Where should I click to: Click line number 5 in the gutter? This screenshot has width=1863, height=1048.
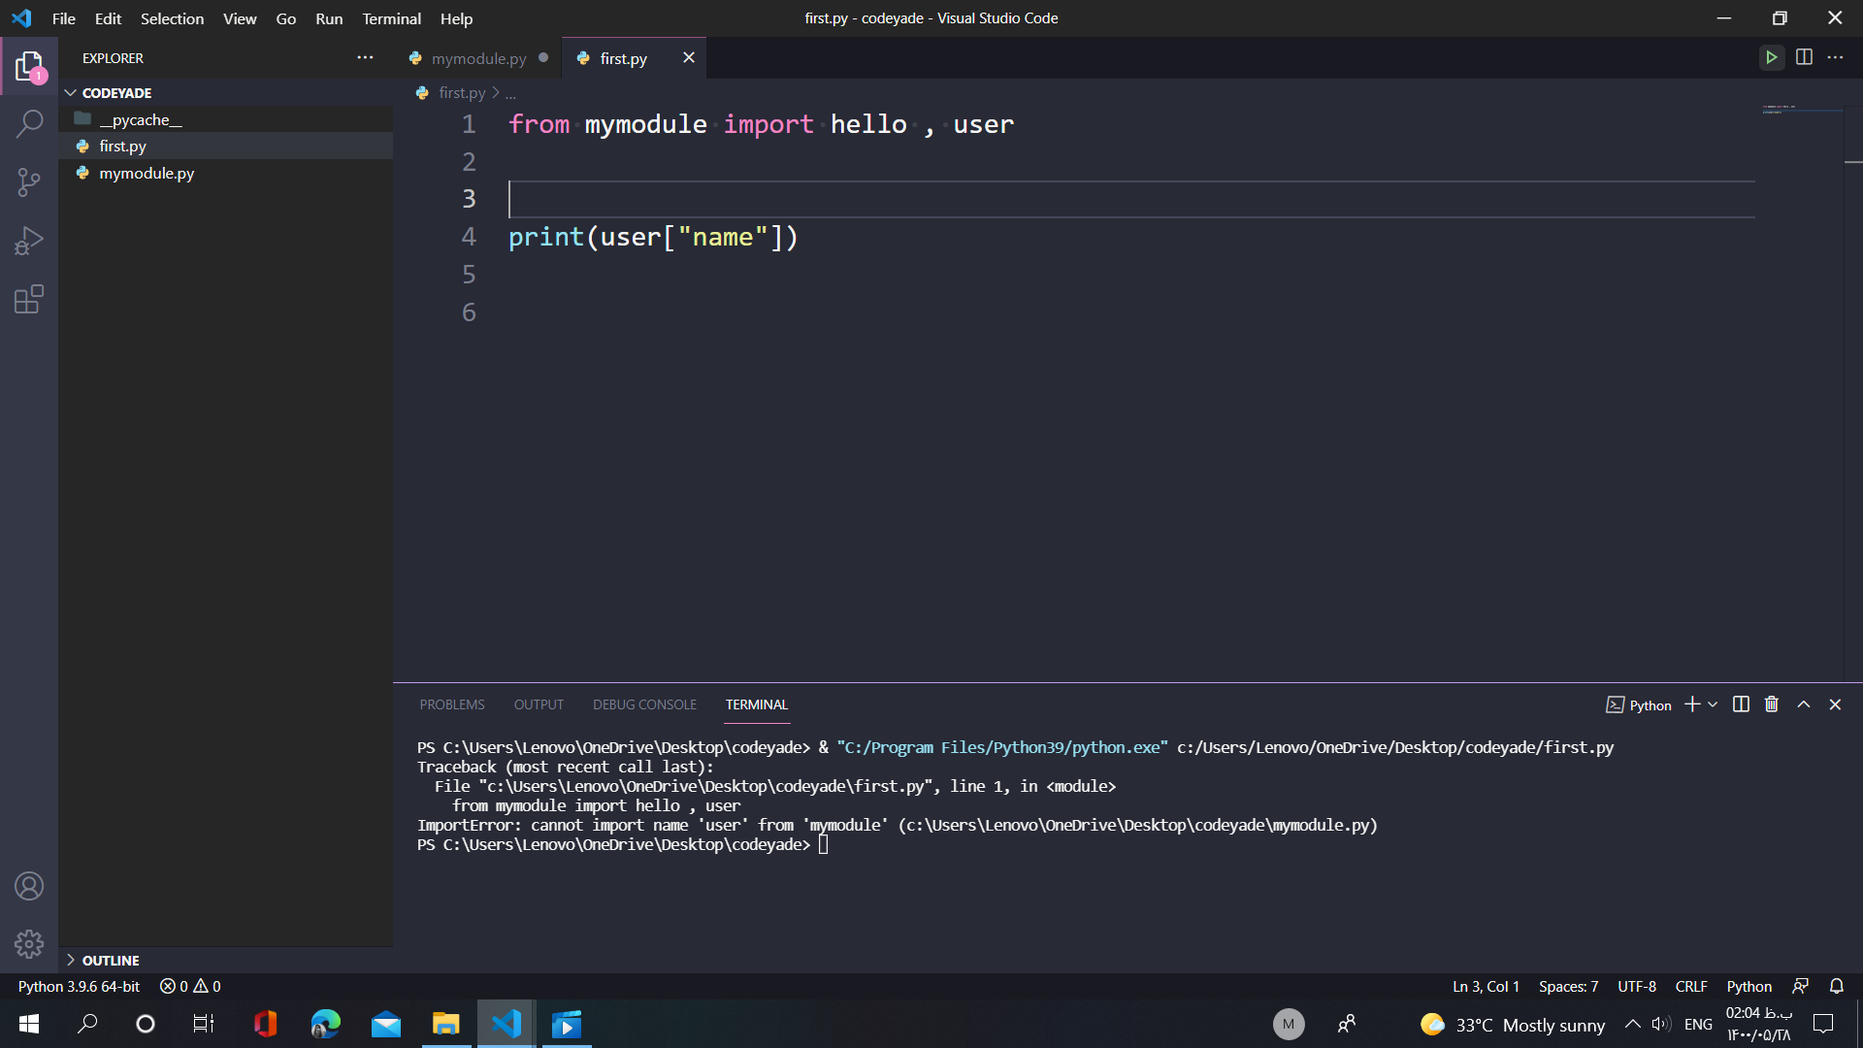(x=469, y=275)
